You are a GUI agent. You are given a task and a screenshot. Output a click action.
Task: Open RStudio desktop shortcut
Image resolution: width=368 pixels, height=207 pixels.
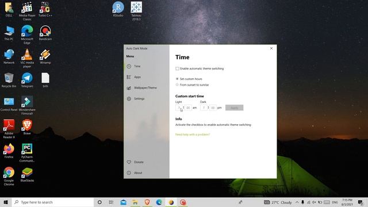pyautogui.click(x=118, y=9)
